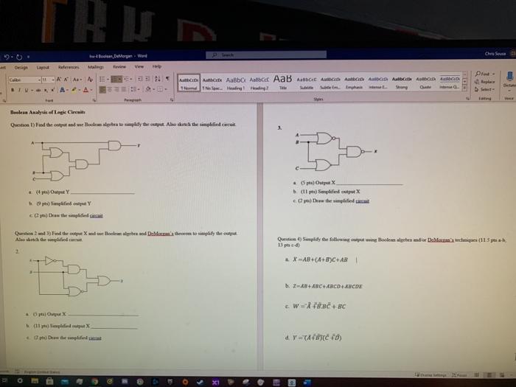516x387 pixels.
Task: Toggle Italic formatting
Action: (x=19, y=90)
